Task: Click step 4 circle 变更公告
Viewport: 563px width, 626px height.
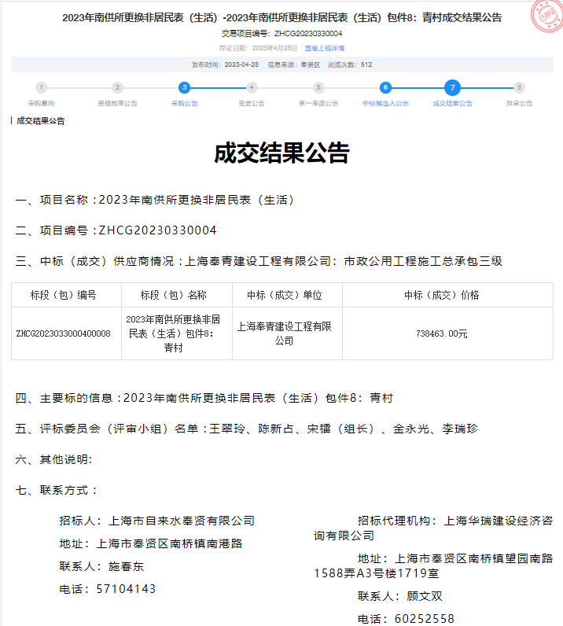Action: tap(252, 88)
